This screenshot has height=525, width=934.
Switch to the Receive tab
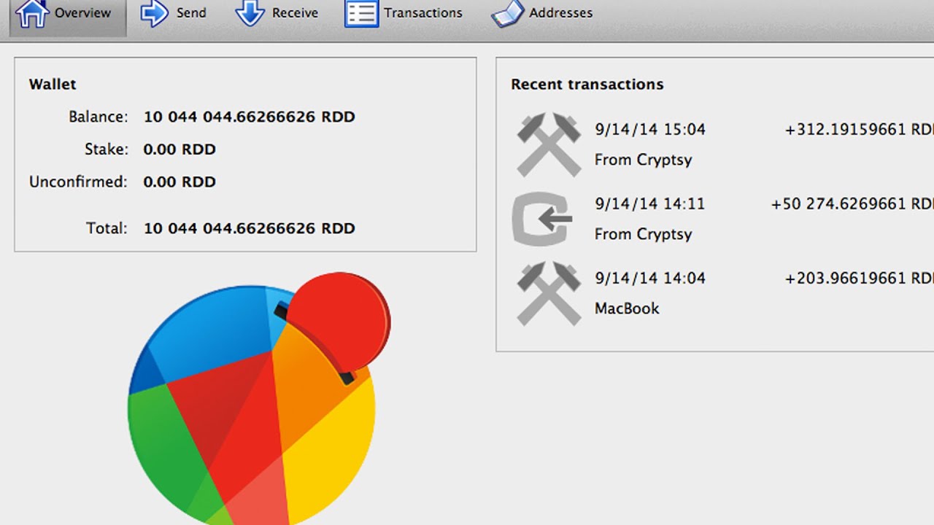tap(277, 13)
